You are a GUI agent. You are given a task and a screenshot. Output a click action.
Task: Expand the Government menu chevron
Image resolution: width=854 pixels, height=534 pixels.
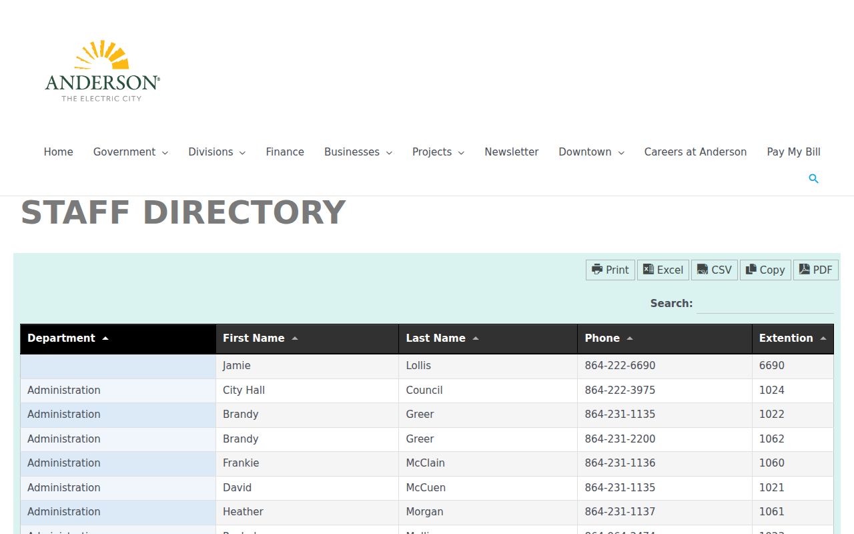[x=165, y=153]
